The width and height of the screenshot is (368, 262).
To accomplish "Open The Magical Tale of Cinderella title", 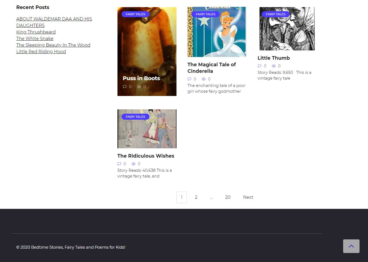I will pos(212,68).
